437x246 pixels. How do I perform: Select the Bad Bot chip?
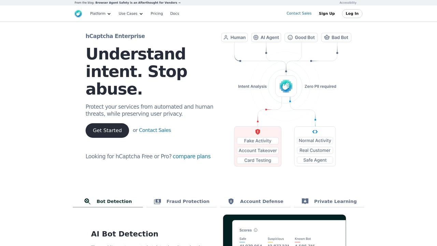tap(336, 38)
